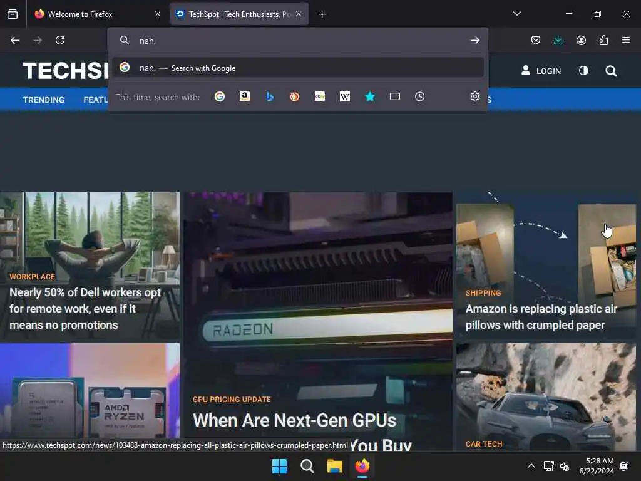Search this time with Google
Viewport: 641px width, 481px height.
click(x=220, y=96)
